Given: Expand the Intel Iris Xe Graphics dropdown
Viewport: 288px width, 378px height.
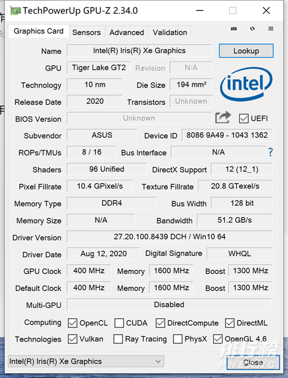Looking at the screenshot, I should (86, 361).
